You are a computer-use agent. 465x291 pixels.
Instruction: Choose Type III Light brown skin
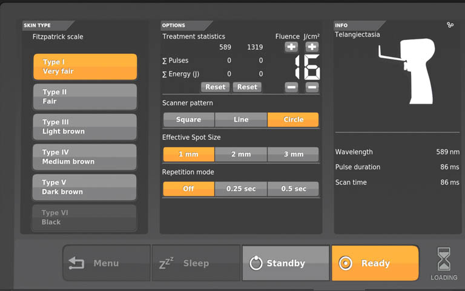coord(85,127)
